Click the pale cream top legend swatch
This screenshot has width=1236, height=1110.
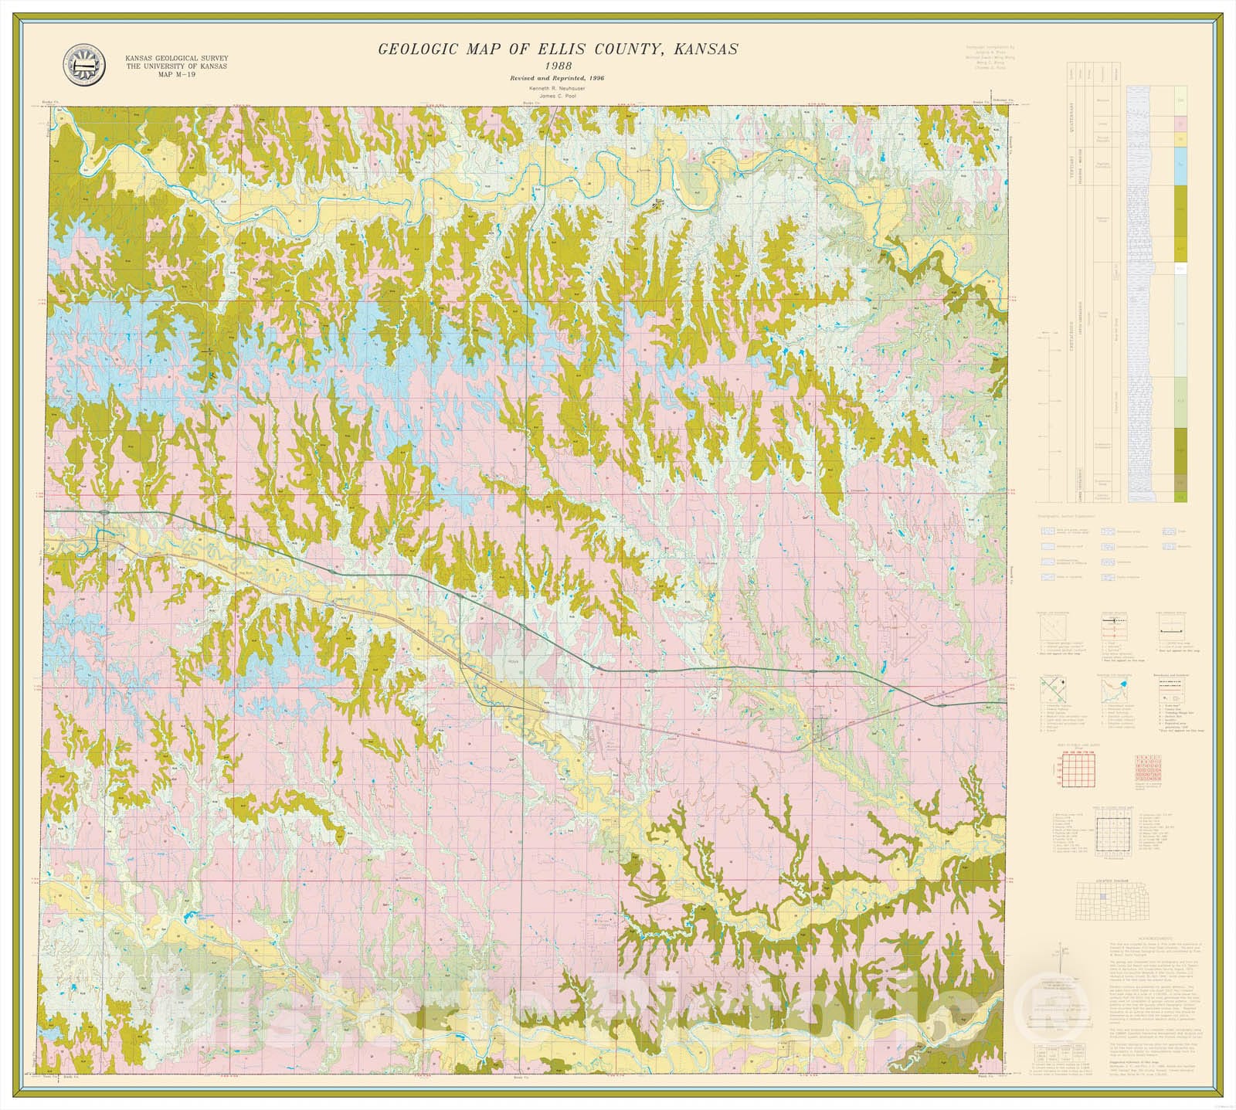coord(1180,101)
